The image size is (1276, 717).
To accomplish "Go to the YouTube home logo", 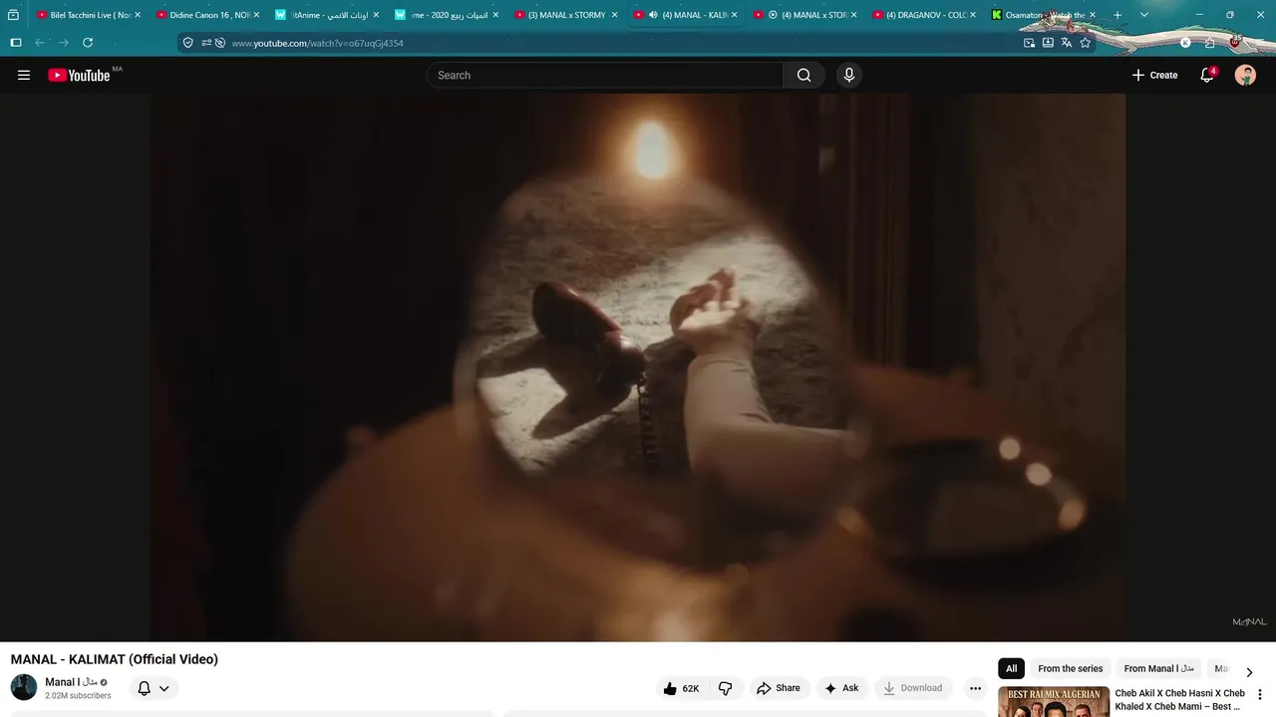I will point(79,75).
